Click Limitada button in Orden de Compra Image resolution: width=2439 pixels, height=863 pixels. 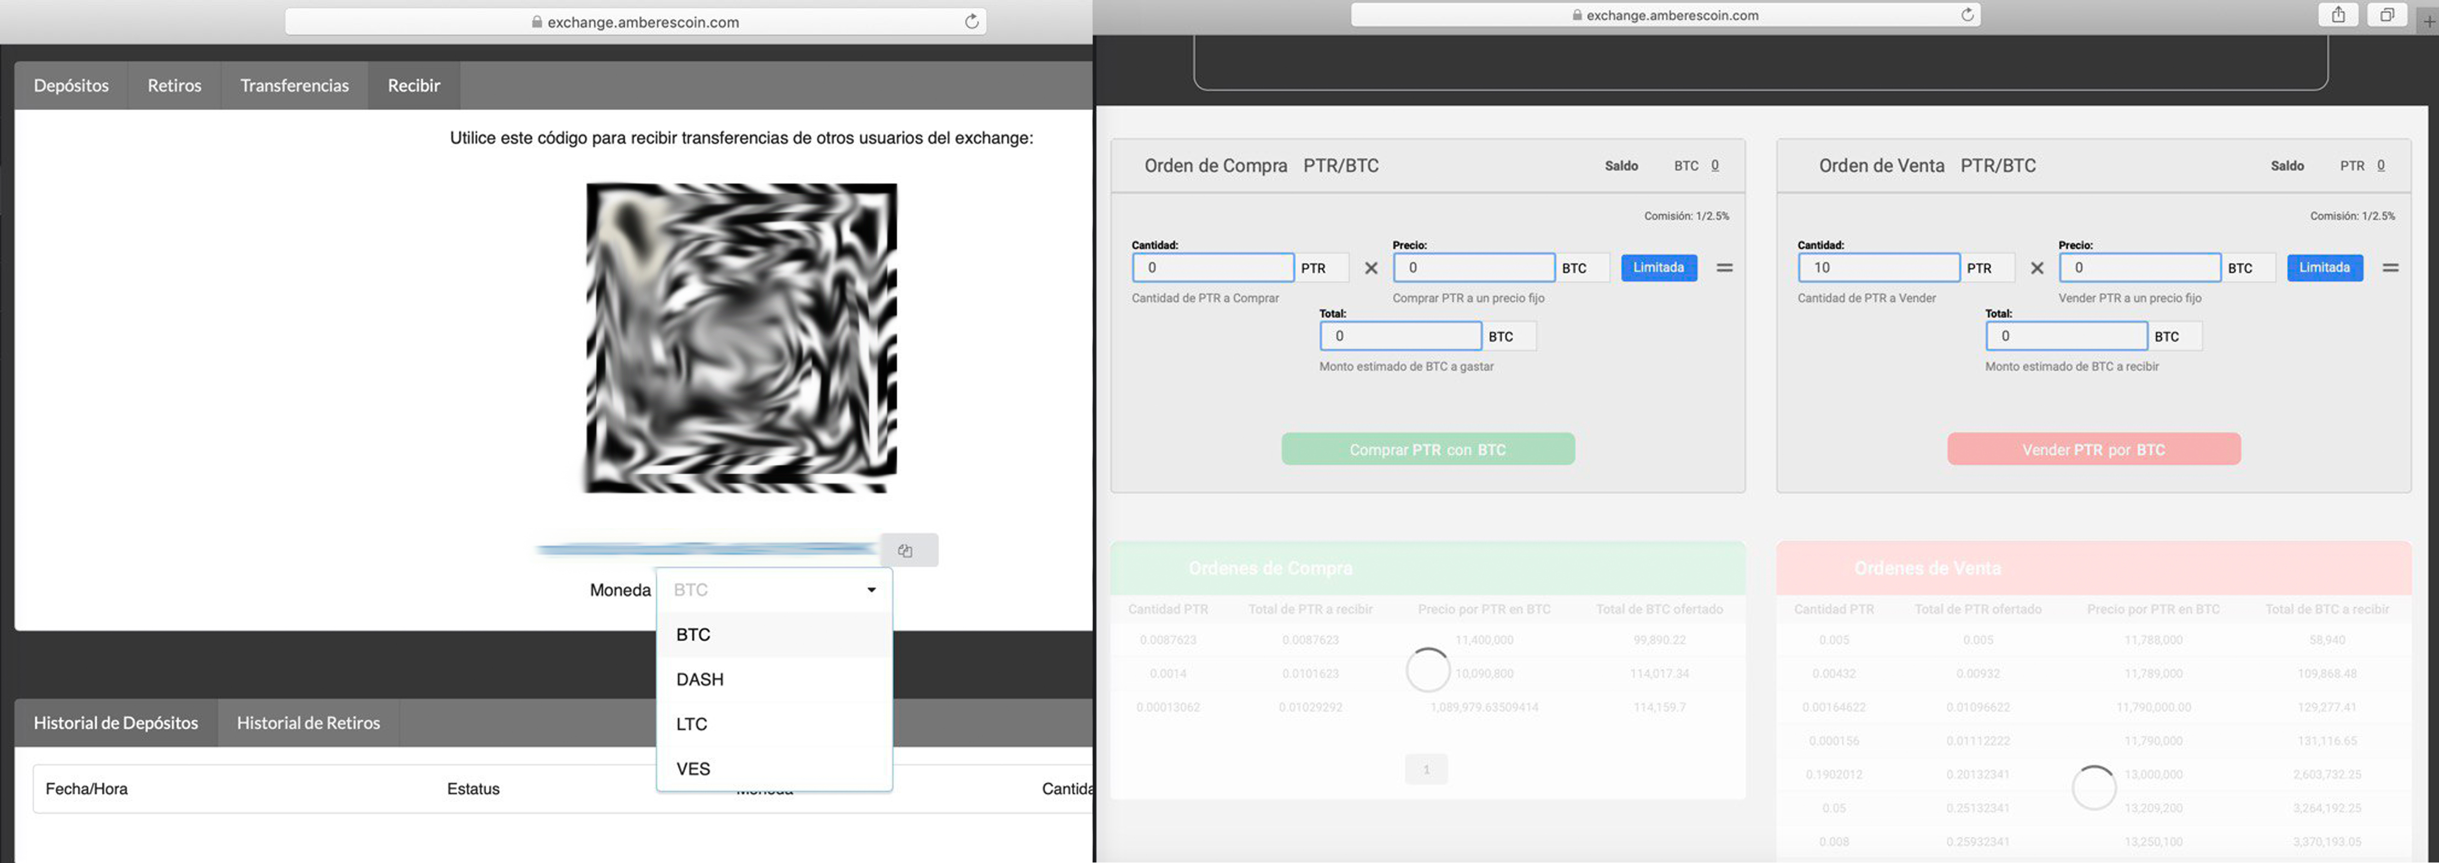pyautogui.click(x=1659, y=268)
